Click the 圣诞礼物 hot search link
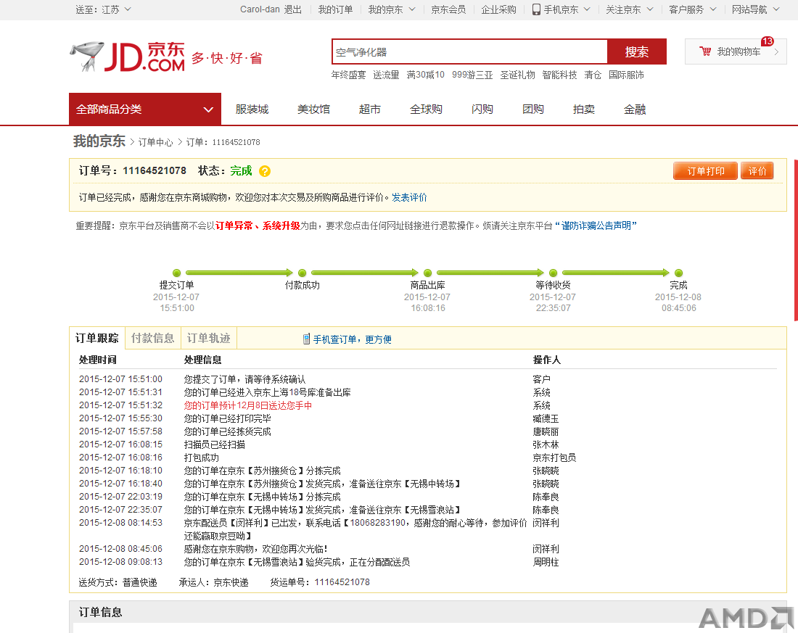 coord(517,75)
